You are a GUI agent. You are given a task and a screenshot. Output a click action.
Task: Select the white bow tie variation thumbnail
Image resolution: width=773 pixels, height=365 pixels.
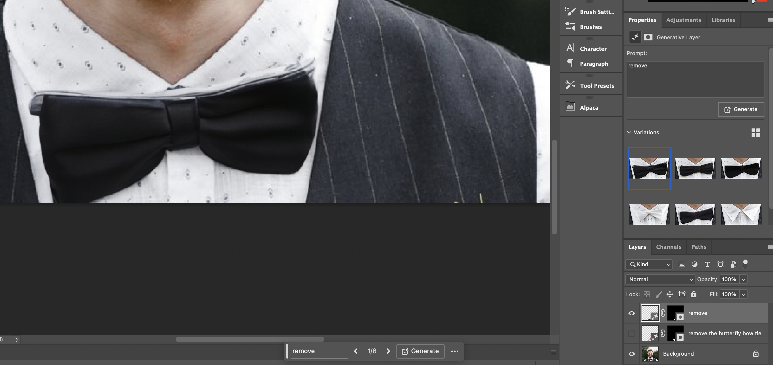(649, 214)
